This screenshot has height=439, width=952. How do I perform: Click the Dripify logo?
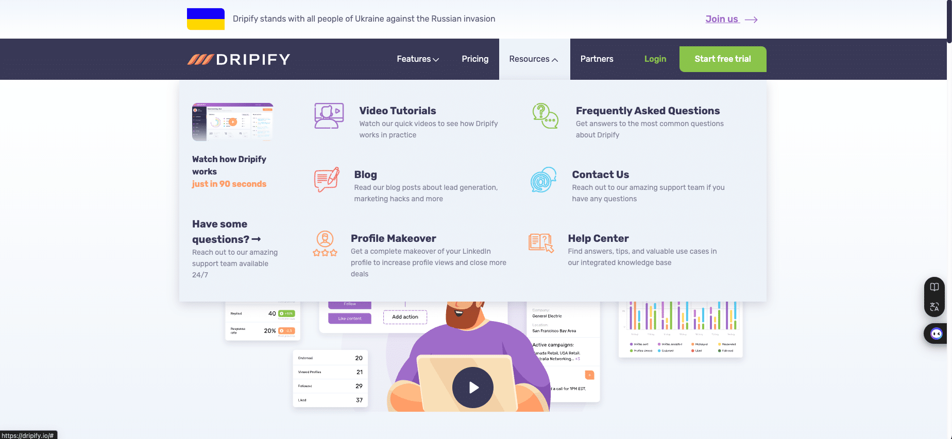pos(239,59)
